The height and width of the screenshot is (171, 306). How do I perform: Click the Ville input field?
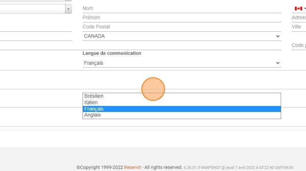[299, 27]
